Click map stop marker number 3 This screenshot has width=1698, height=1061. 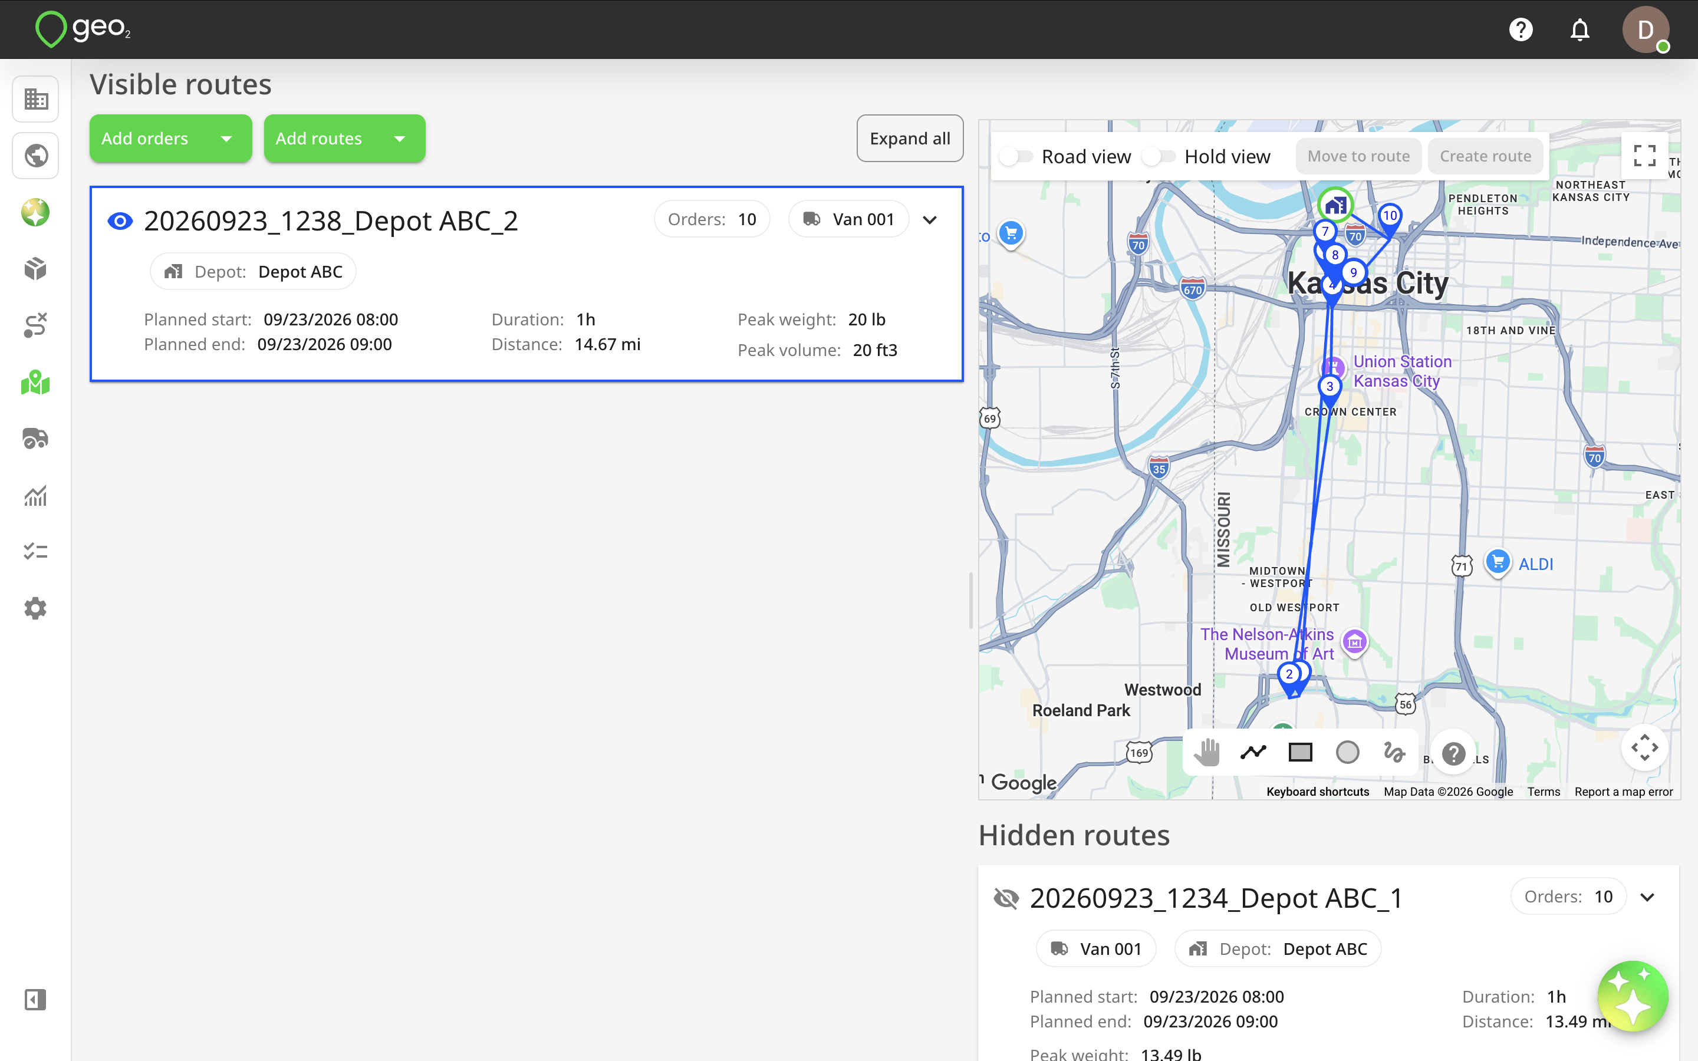(1329, 387)
